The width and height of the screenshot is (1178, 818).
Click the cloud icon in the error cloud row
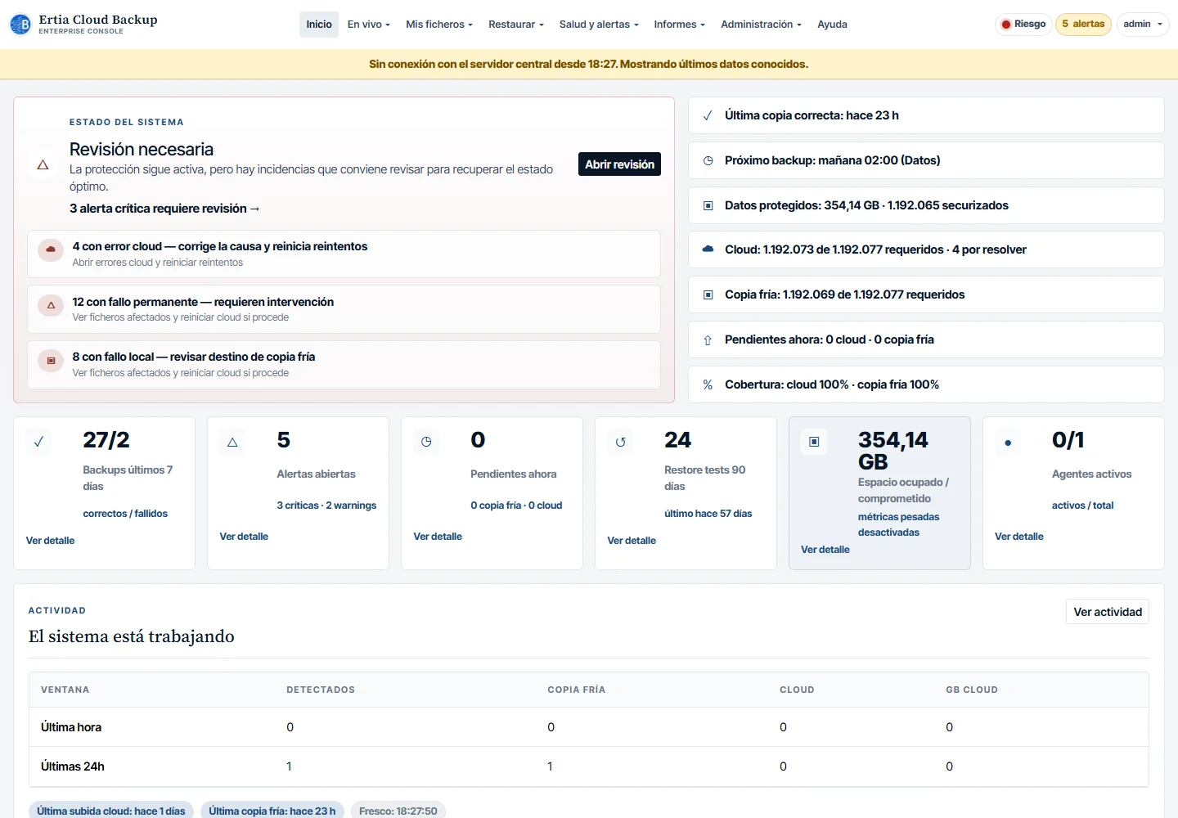[51, 249]
